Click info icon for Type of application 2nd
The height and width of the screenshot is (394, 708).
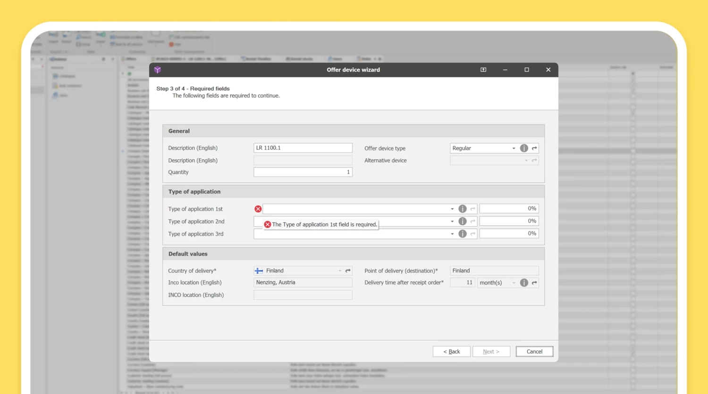coord(463,221)
